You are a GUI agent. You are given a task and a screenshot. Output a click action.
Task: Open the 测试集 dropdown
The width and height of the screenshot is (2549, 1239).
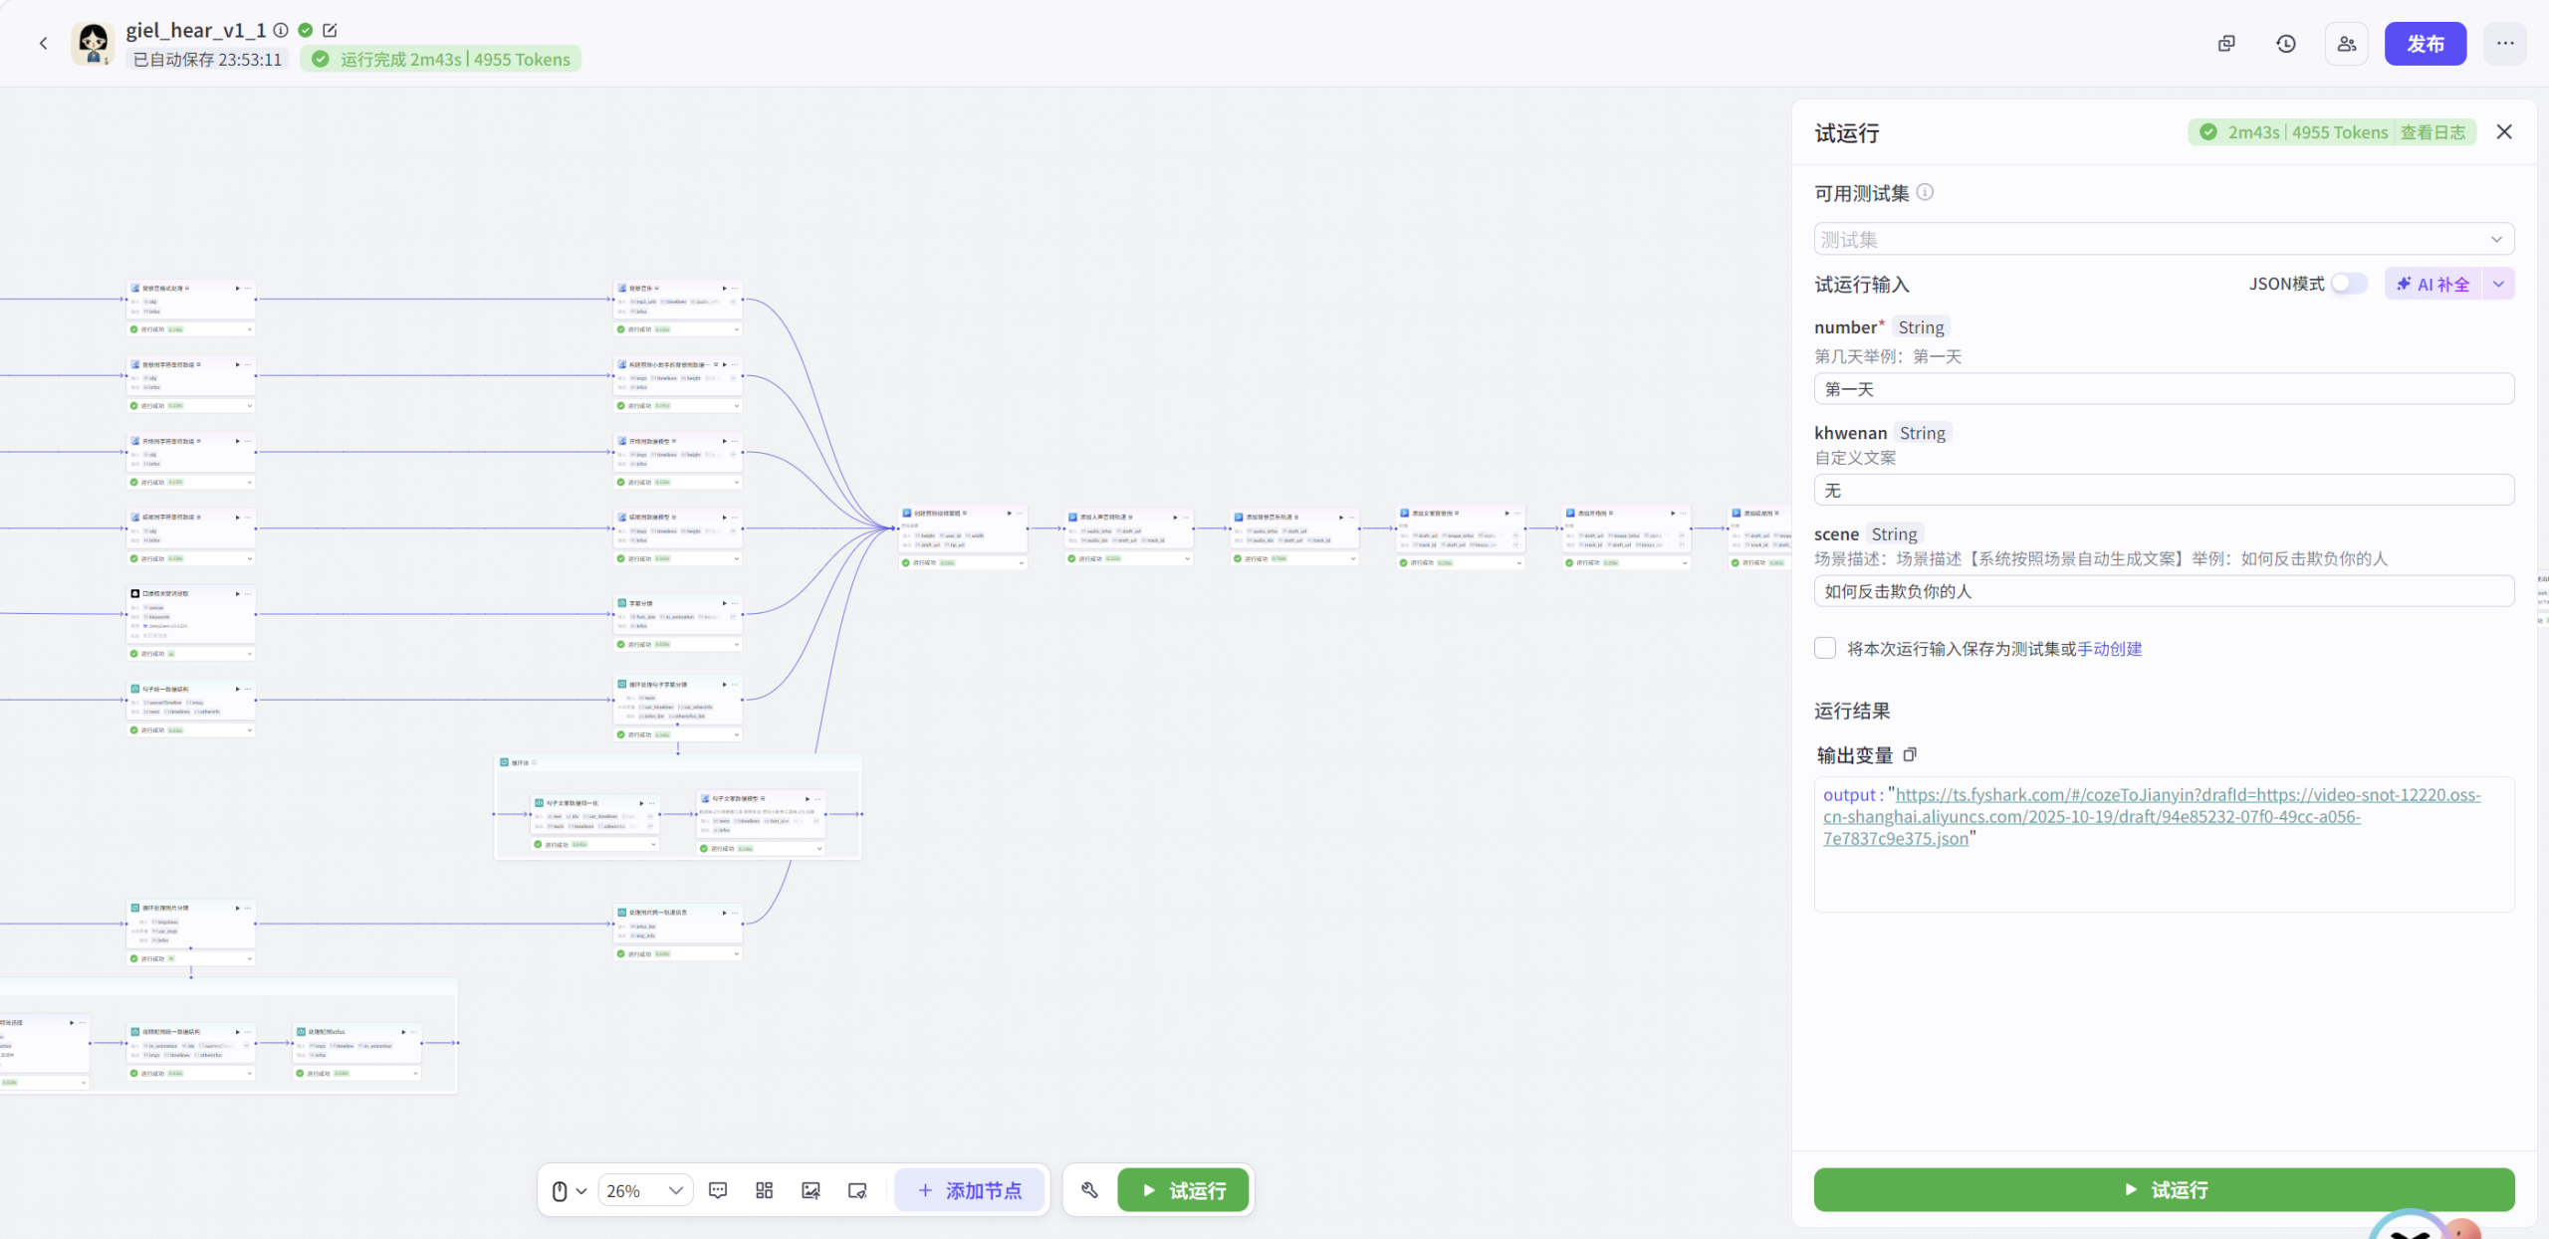click(x=2163, y=239)
